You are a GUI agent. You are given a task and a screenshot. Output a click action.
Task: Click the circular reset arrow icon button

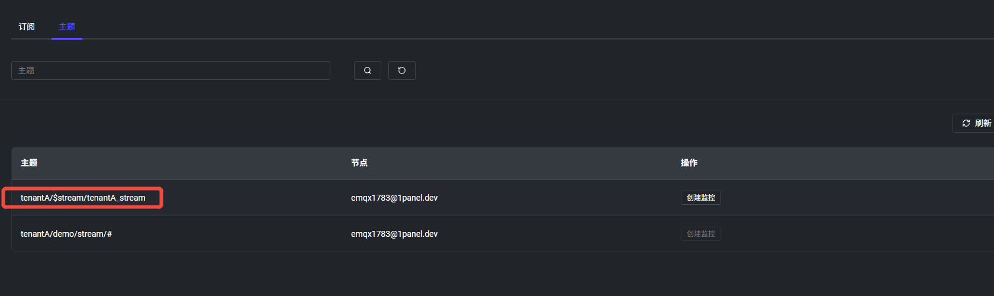(x=402, y=70)
